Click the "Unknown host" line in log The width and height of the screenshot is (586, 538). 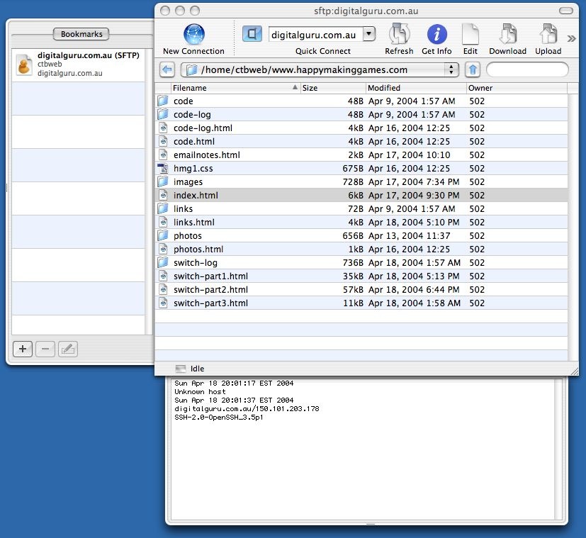(x=200, y=391)
